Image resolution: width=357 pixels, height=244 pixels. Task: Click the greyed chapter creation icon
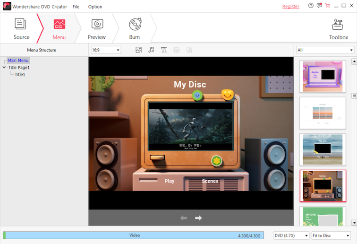pyautogui.click(x=189, y=50)
